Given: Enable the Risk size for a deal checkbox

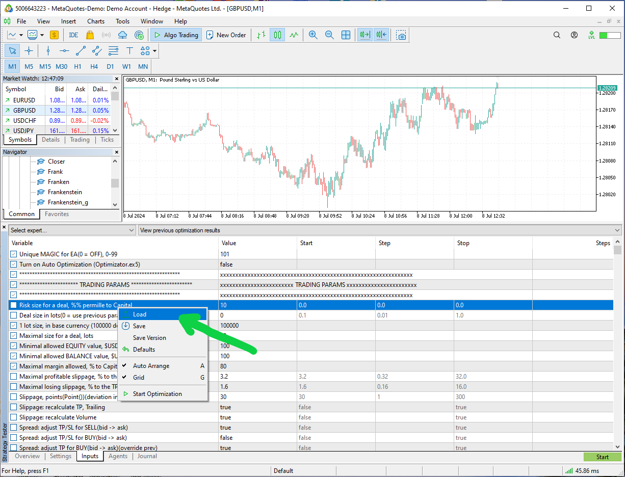Looking at the screenshot, I should pyautogui.click(x=14, y=305).
